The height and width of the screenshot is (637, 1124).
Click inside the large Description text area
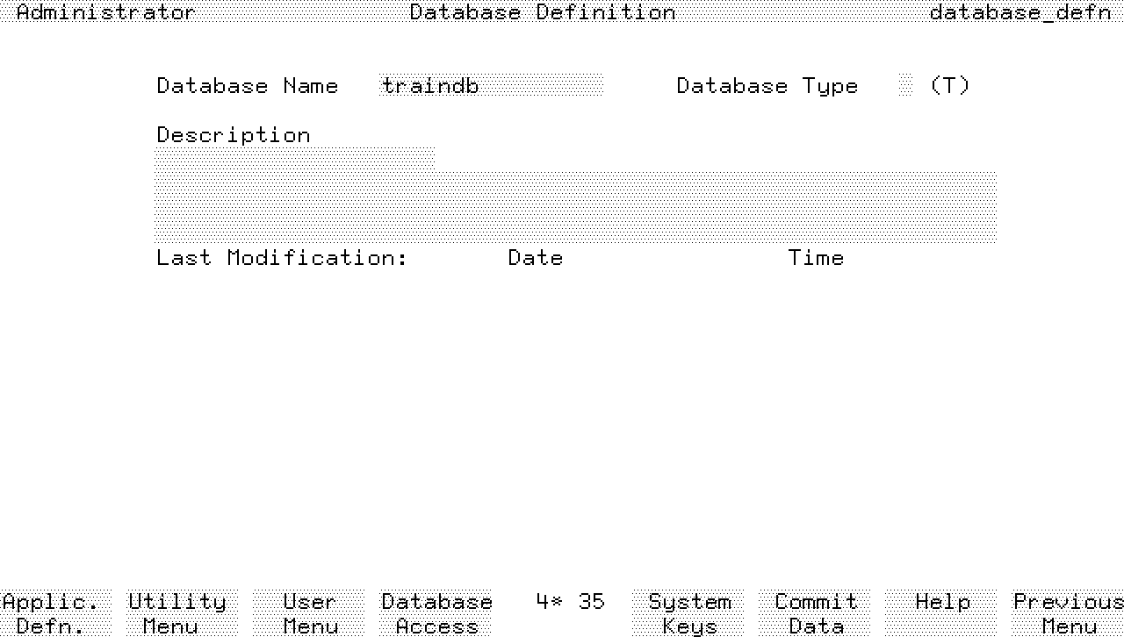click(575, 207)
